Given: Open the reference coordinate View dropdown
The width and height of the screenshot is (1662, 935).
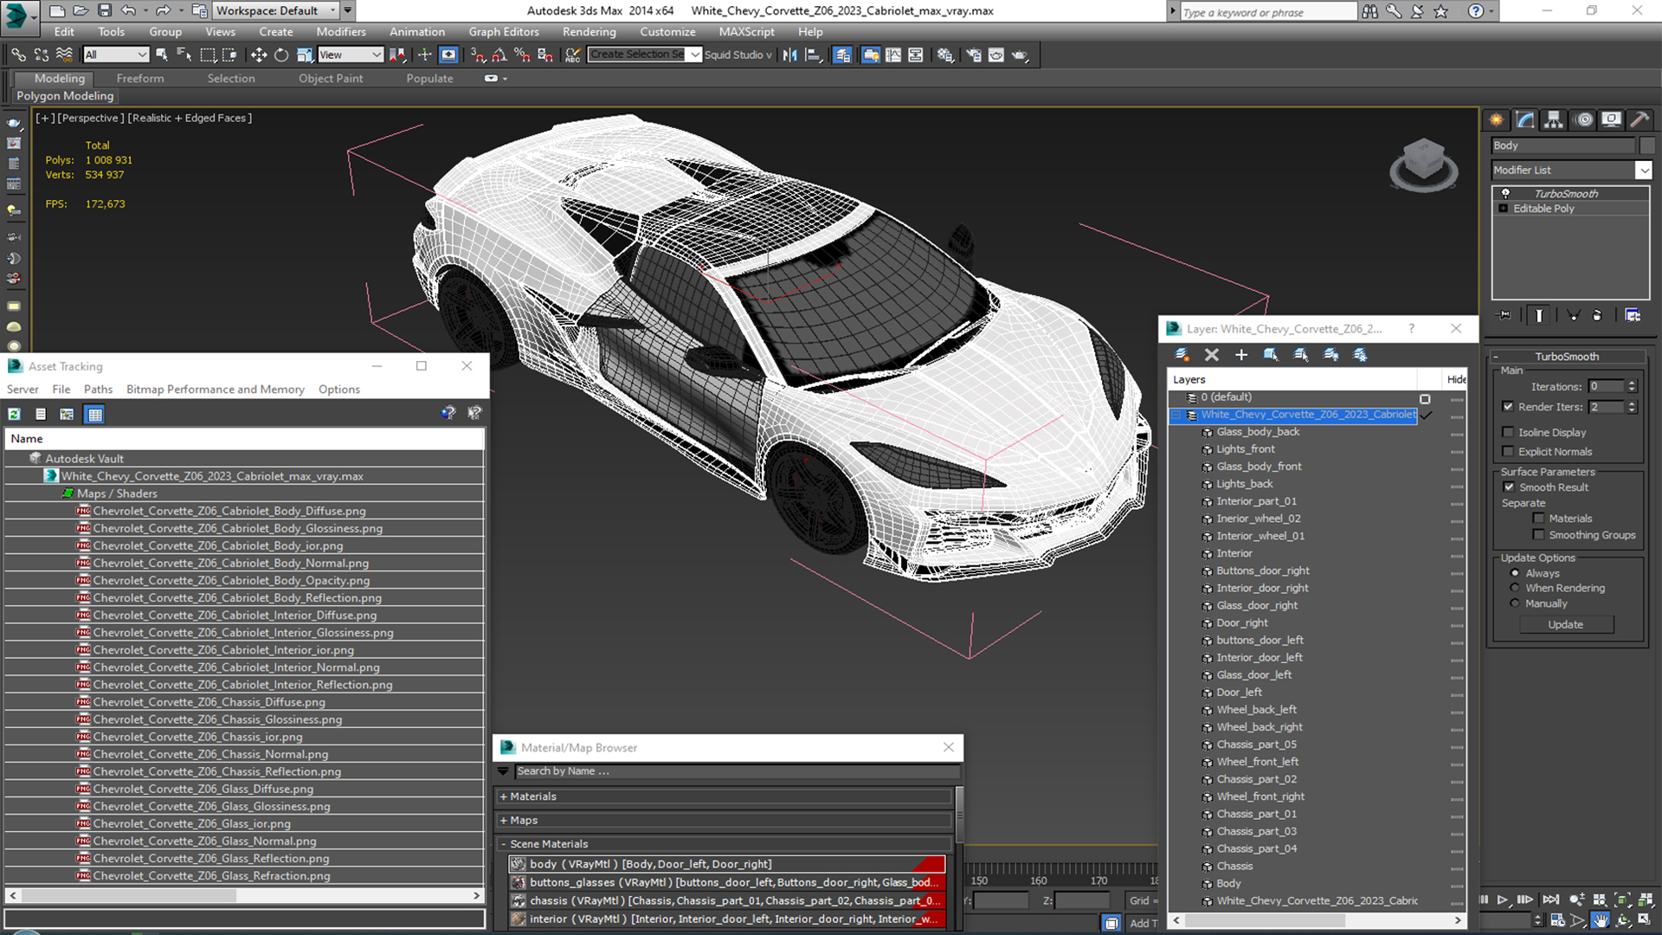Looking at the screenshot, I should pyautogui.click(x=351, y=55).
